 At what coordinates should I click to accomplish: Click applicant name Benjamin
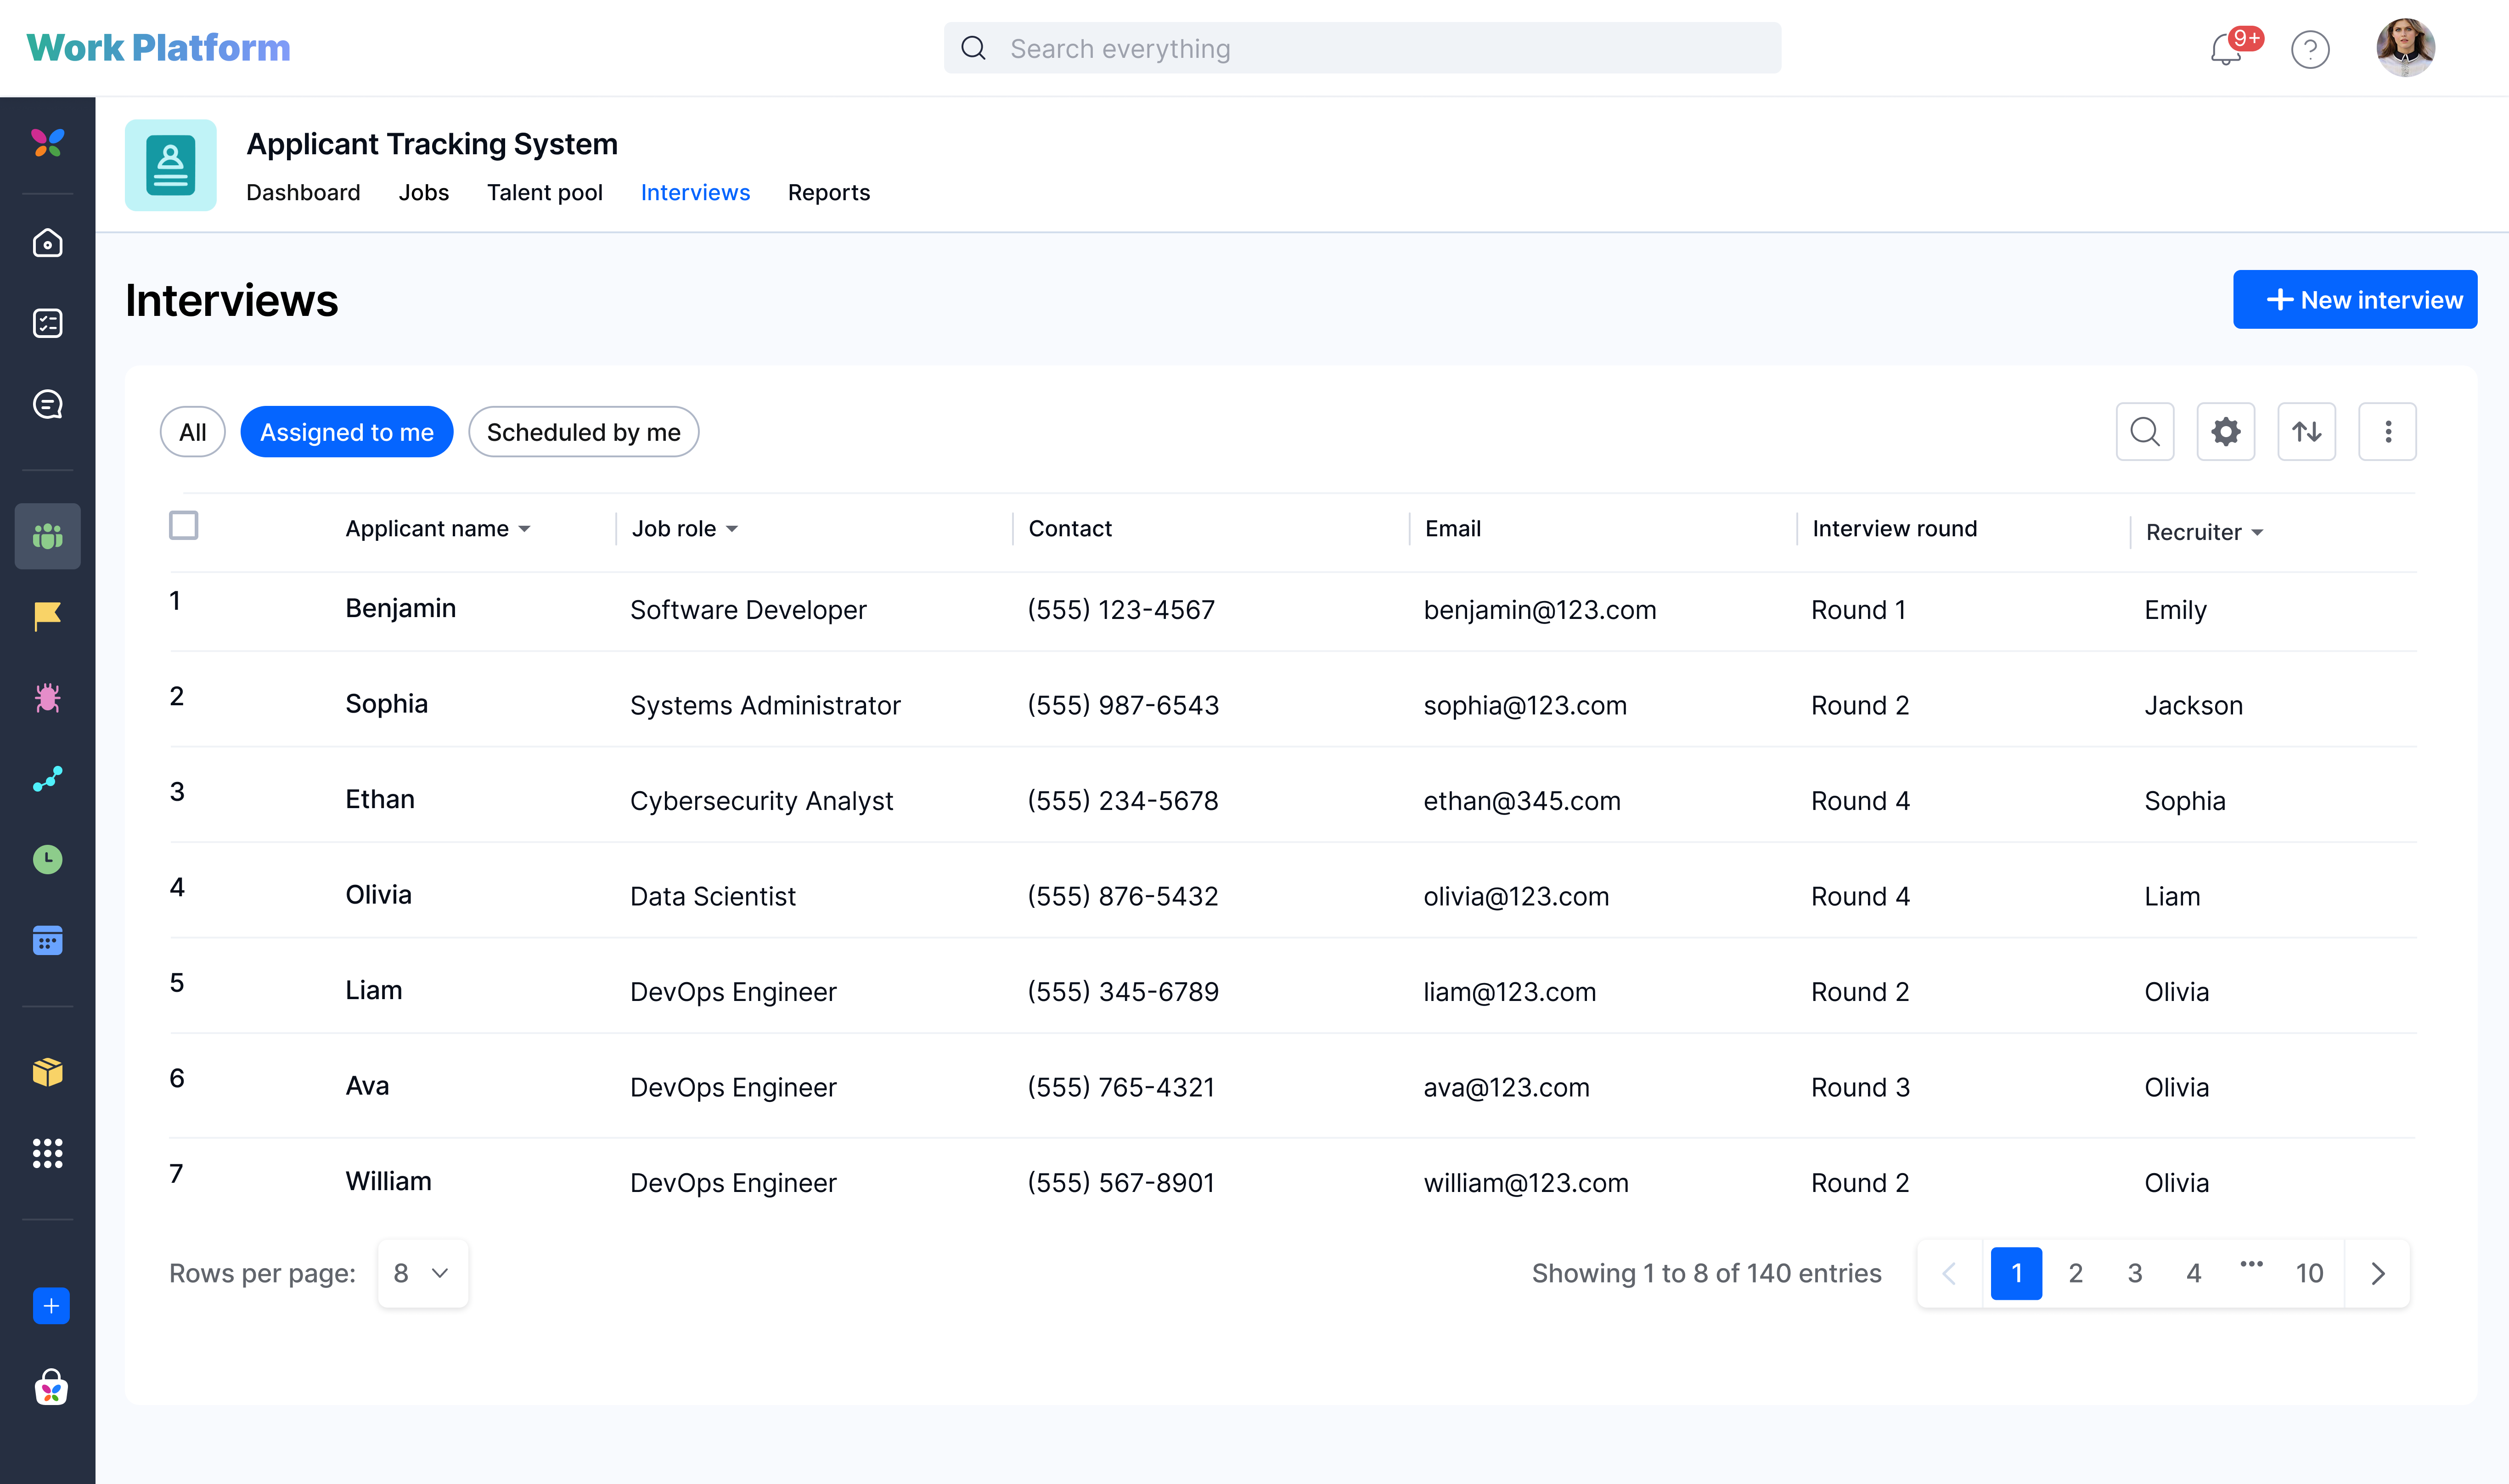[401, 608]
